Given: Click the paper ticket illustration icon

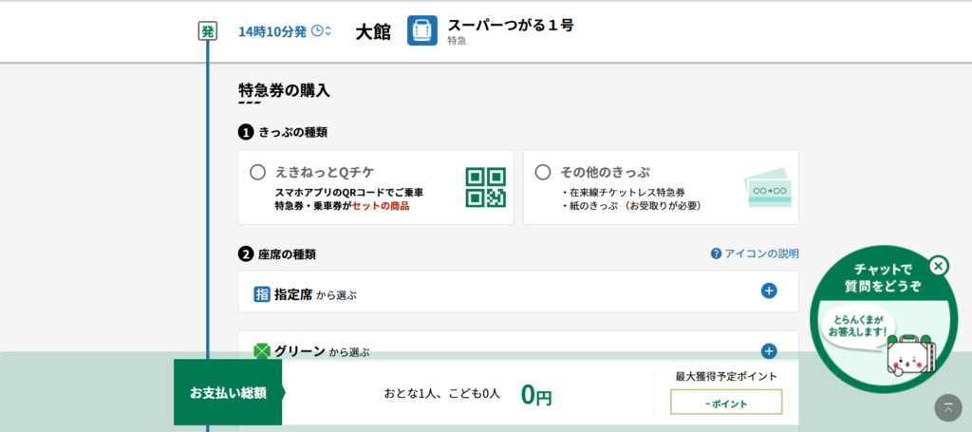Looking at the screenshot, I should 767,188.
